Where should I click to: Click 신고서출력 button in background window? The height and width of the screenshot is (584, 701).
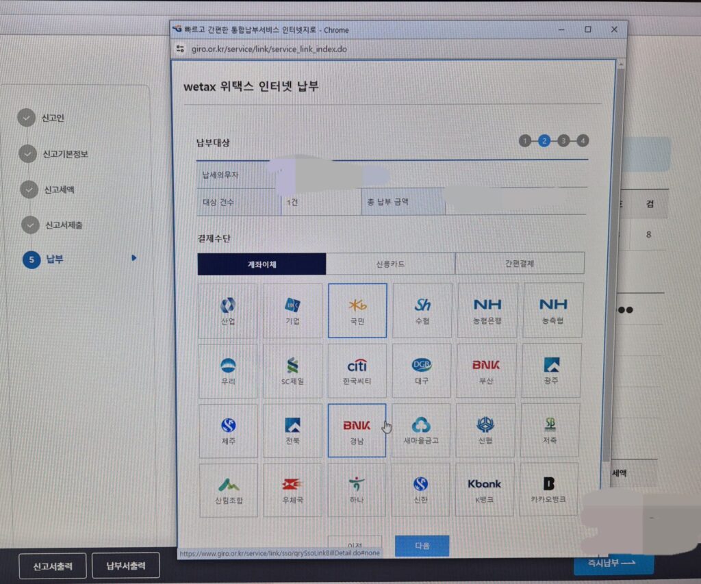click(53, 566)
